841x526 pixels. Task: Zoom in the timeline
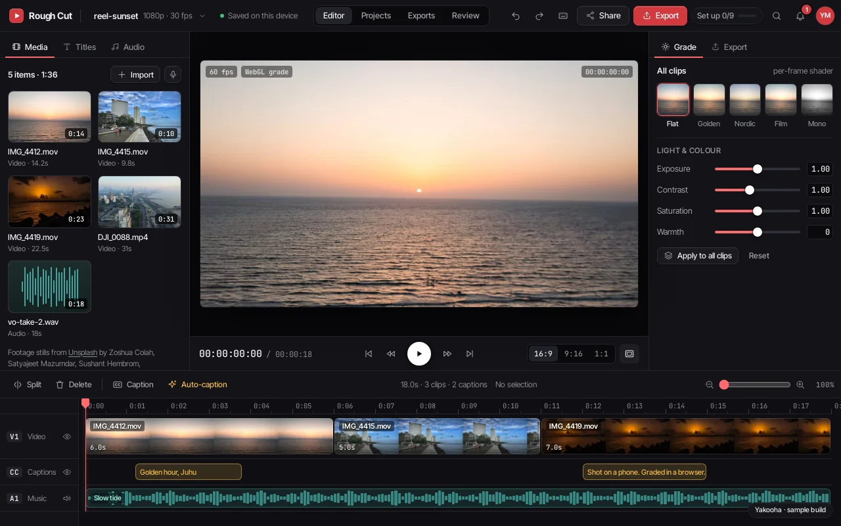coord(800,385)
